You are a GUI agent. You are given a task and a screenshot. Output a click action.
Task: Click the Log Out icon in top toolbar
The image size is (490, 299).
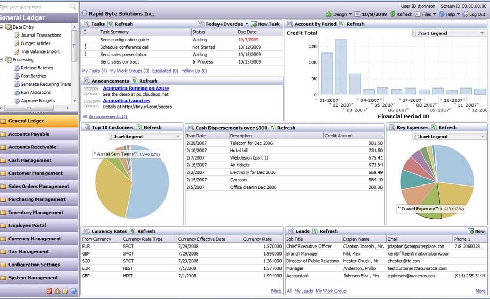(465, 14)
